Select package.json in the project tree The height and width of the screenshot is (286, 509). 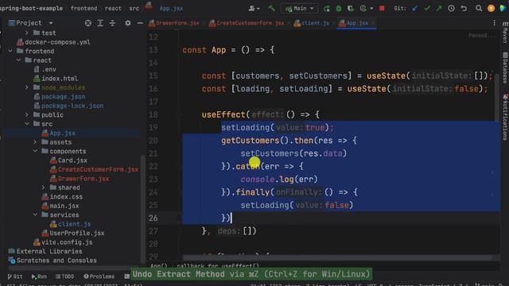(x=63, y=96)
